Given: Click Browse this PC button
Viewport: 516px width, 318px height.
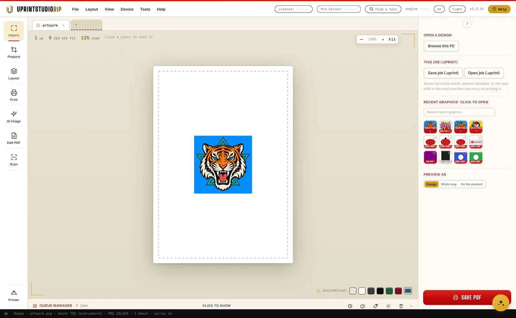Looking at the screenshot, I should (441, 46).
